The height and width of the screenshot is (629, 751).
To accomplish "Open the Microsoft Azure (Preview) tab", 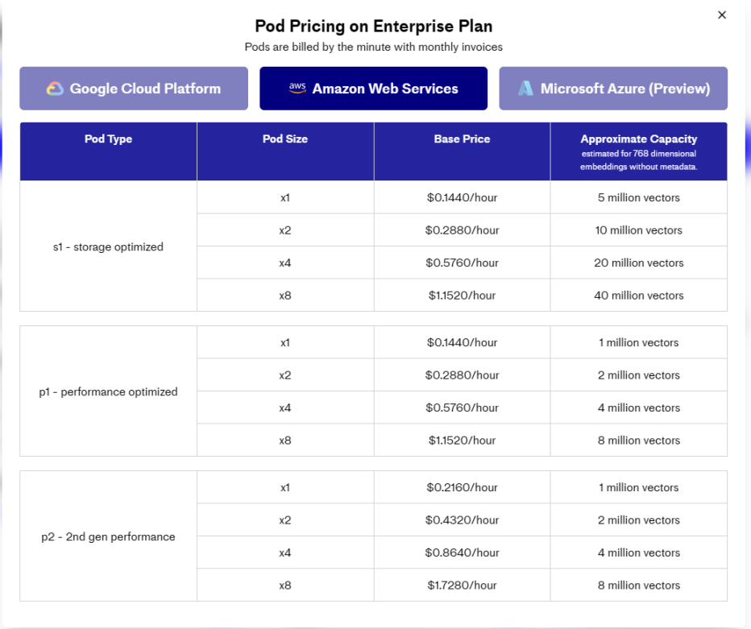I will (613, 89).
